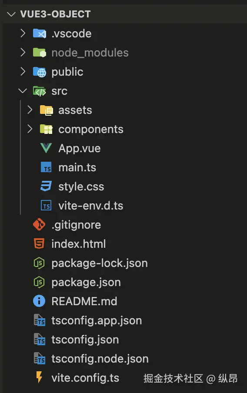Expand the components folder arrow
Image resolution: width=247 pixels, height=393 pixels.
coord(30,129)
